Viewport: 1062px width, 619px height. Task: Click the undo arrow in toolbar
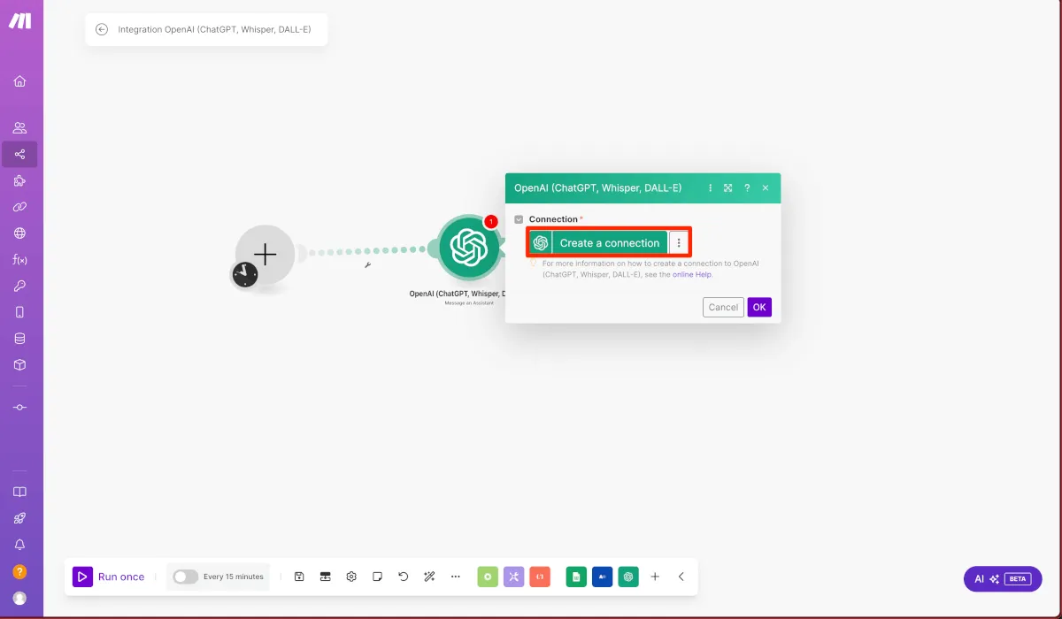[404, 577]
